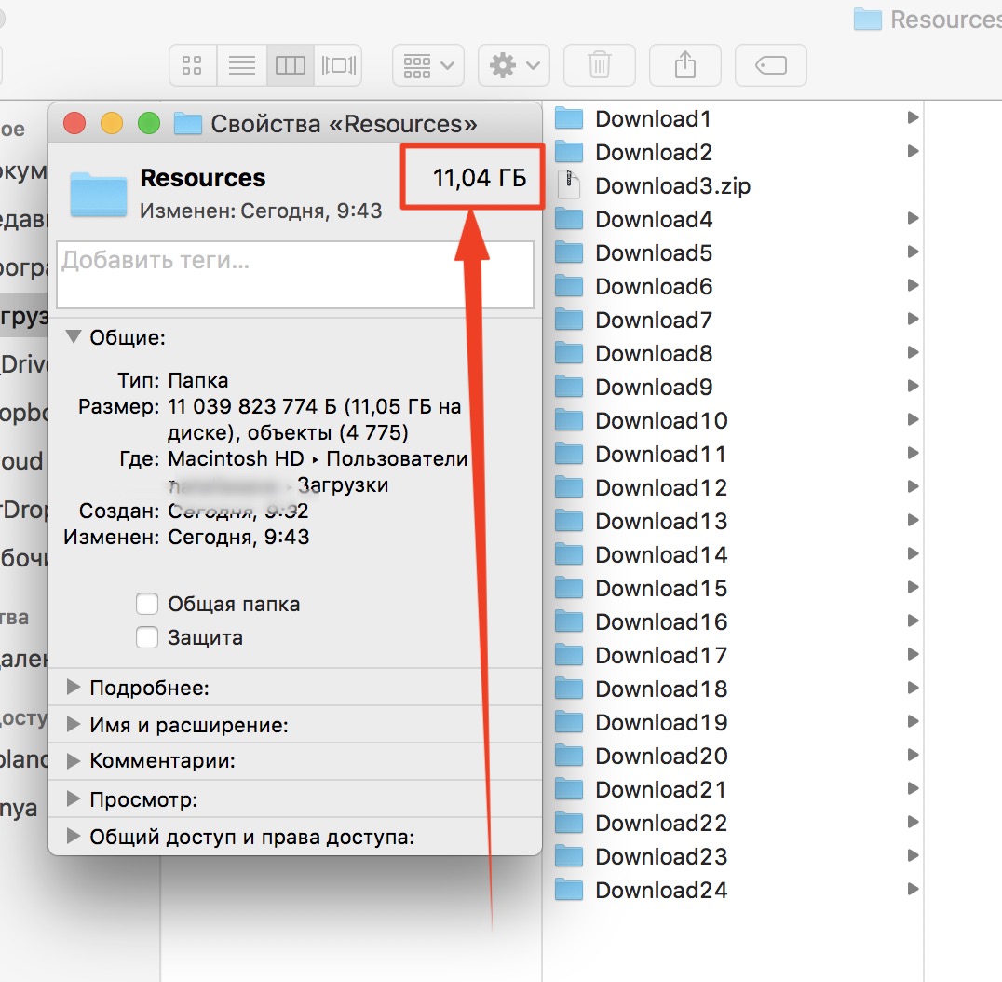Click the Download16 folder icon
Screen dimensions: 1002x982
(x=569, y=621)
